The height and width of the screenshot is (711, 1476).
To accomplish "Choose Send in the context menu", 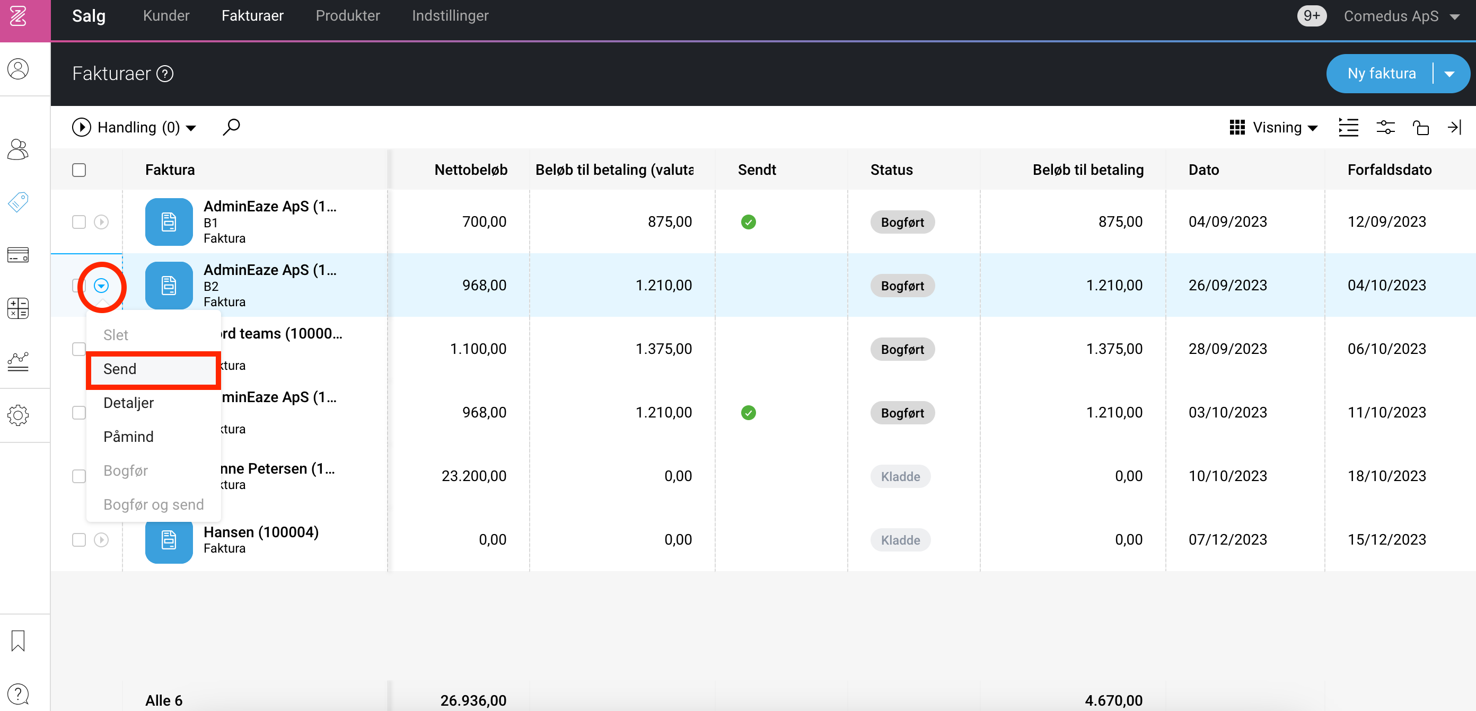I will [154, 369].
